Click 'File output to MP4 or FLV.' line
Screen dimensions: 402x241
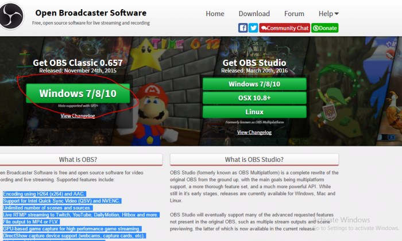point(31,222)
